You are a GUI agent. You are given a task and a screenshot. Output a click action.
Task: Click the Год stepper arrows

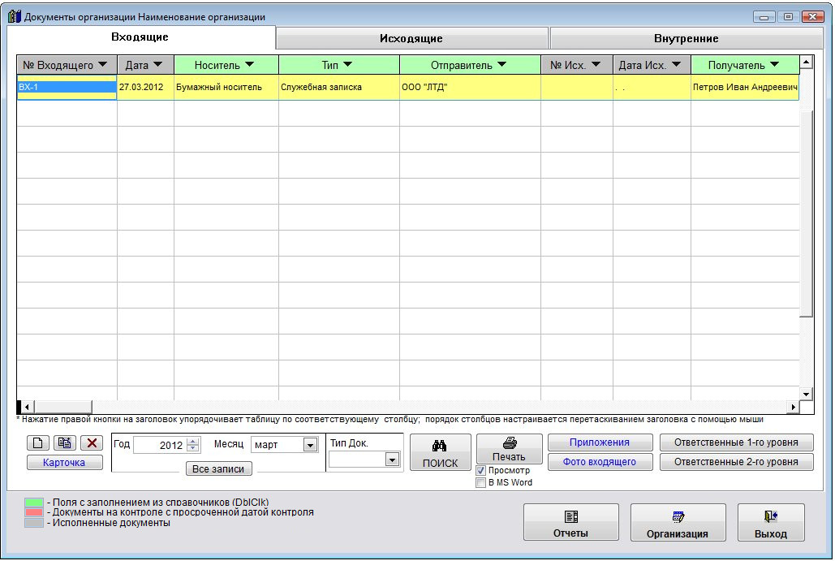click(192, 445)
